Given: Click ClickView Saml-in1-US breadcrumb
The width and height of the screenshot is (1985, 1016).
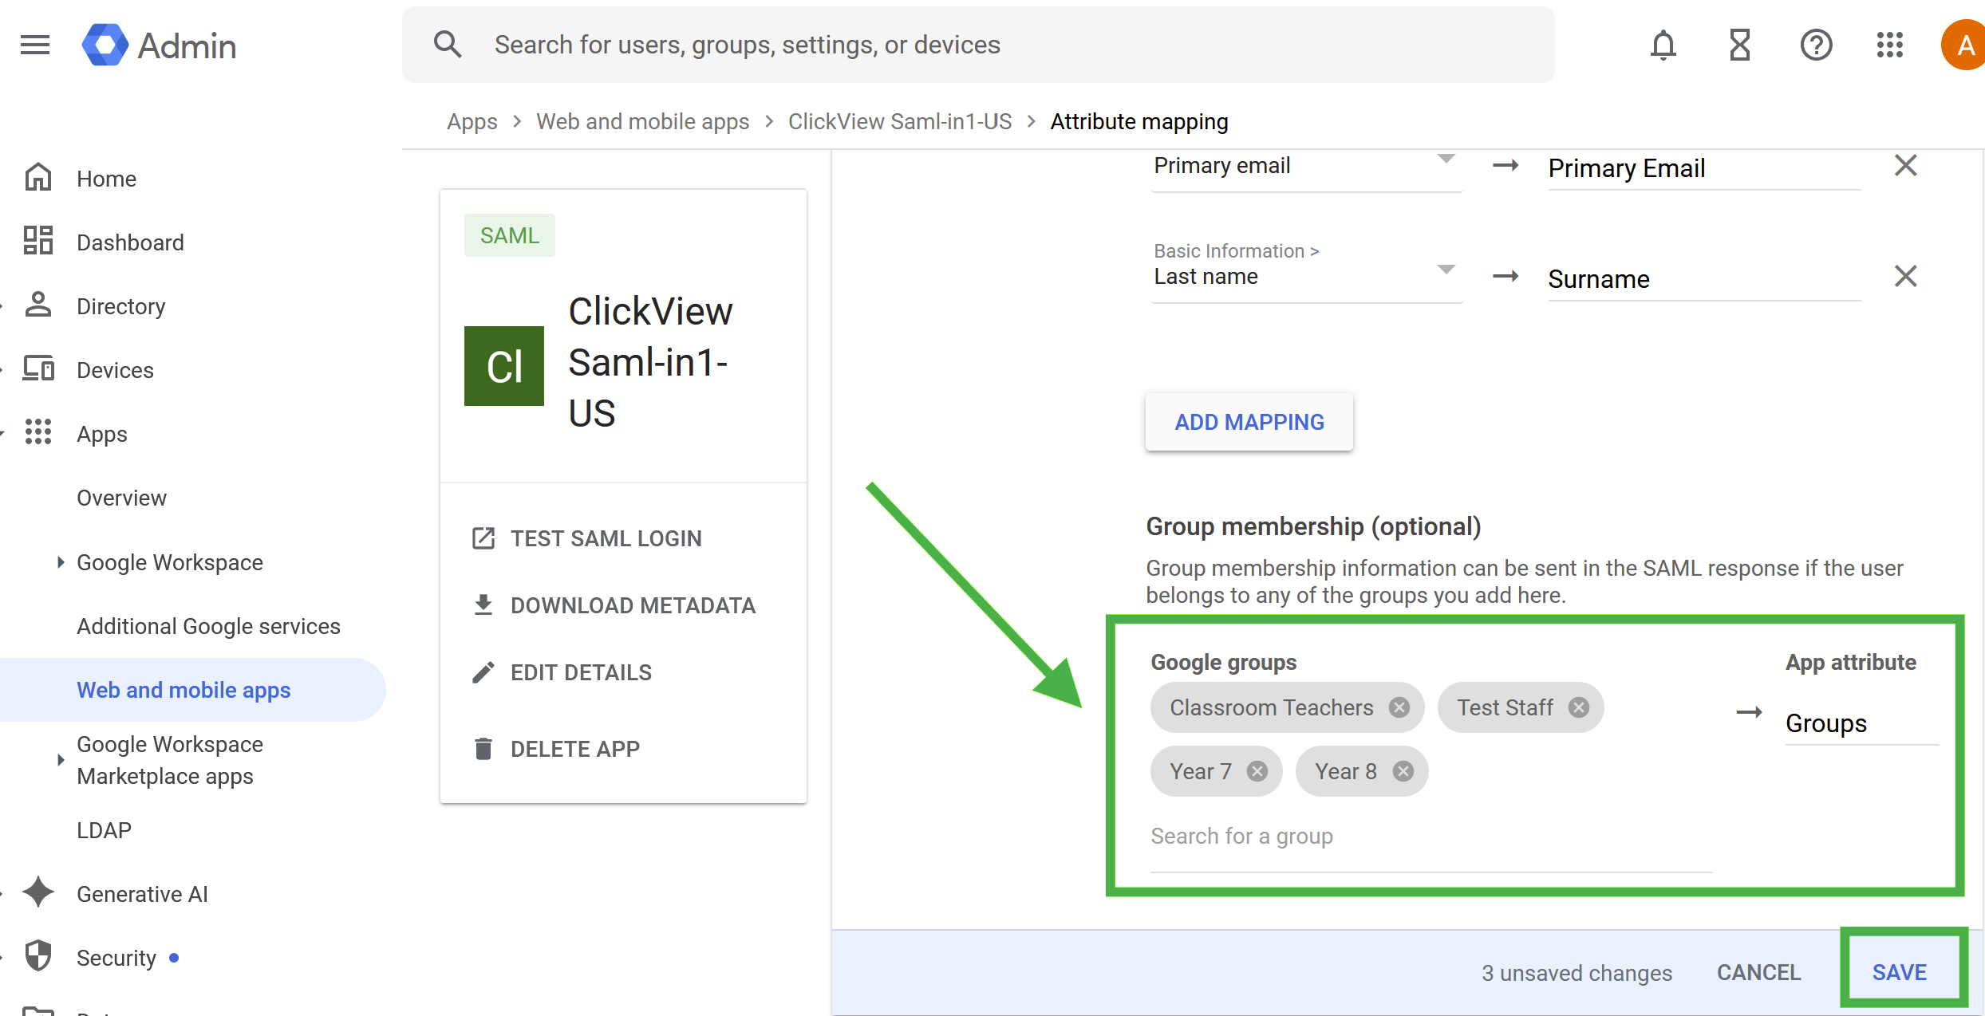Looking at the screenshot, I should (900, 121).
